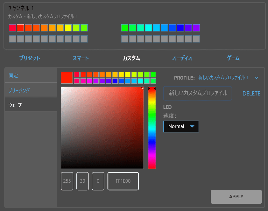This screenshot has width=268, height=211.
Task: Select the tenth green LED in left strip
Action: click(x=84, y=28)
